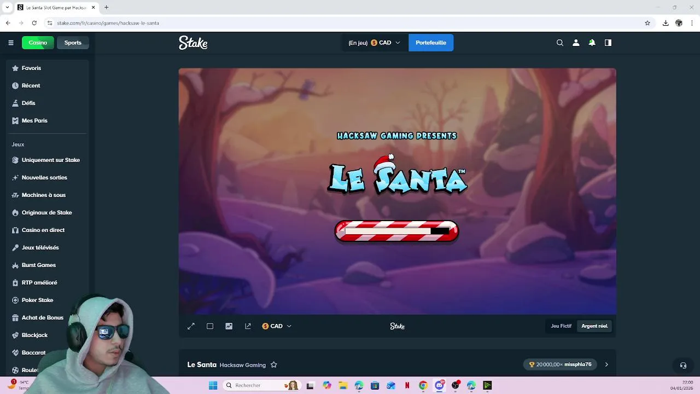700x394 pixels.
Task: Enter fullscreen mode for the game
Action: [191, 326]
